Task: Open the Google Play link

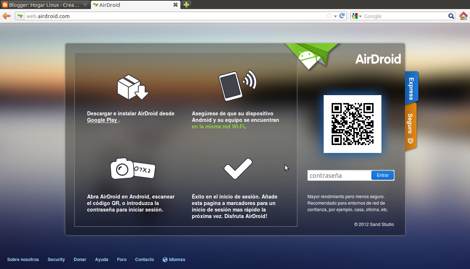Action: (x=102, y=120)
